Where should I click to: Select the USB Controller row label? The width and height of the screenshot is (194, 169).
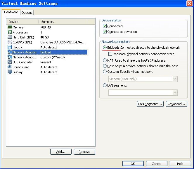(x=22, y=62)
